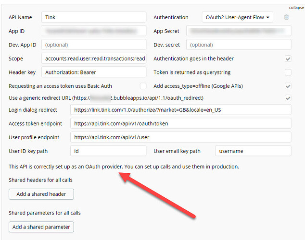Click the Shared parameters for all calls label
The width and height of the screenshot is (305, 240).
point(45,213)
